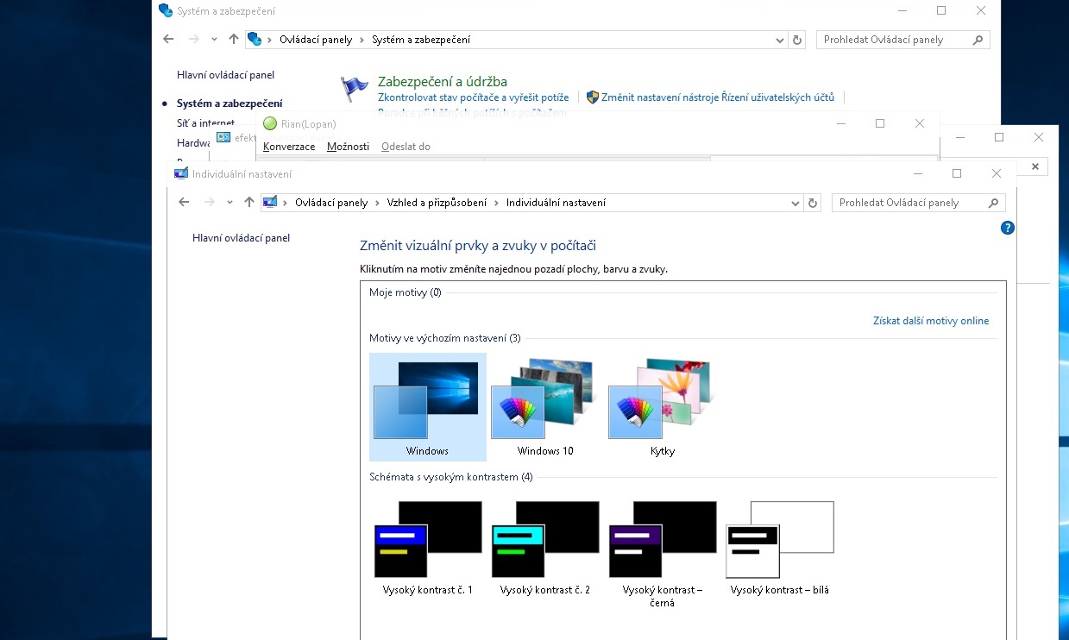
Task: Open the Zabezpečení a údržba heading
Action: tap(442, 82)
